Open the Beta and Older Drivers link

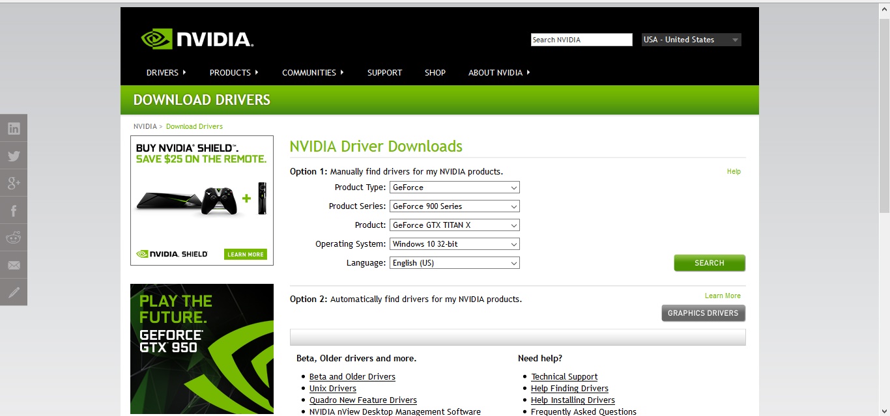click(352, 377)
